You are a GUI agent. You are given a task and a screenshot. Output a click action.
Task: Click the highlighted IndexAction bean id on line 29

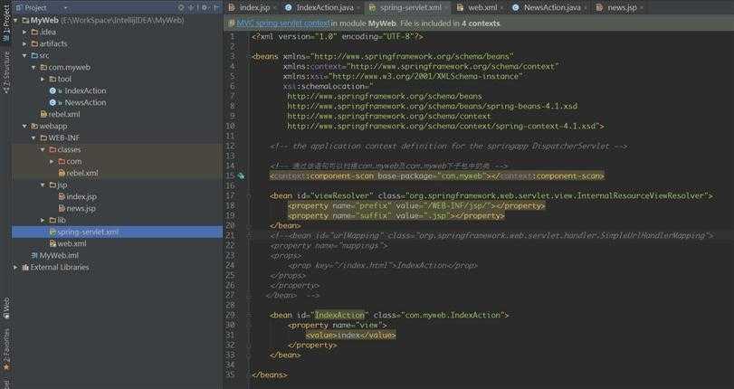point(339,315)
